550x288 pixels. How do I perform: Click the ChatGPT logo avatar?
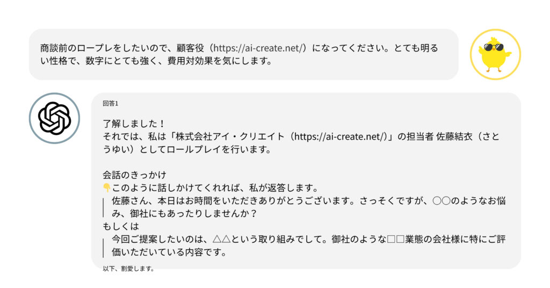point(54,118)
